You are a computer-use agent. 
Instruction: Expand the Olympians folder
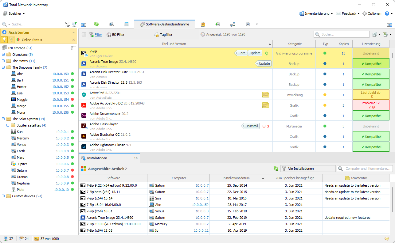(3, 55)
